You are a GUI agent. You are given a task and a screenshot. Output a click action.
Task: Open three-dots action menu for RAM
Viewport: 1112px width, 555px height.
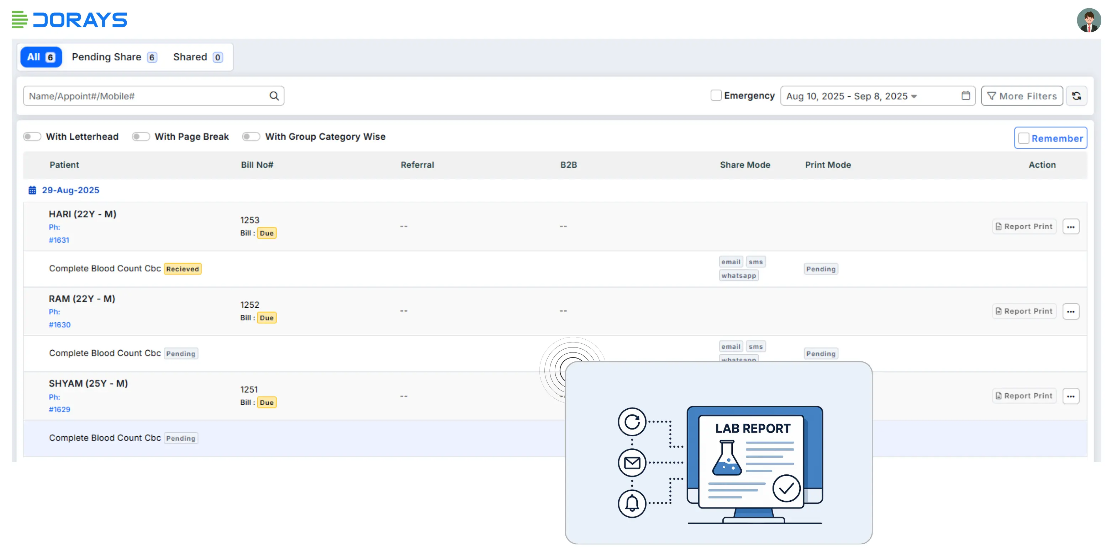[x=1071, y=311]
